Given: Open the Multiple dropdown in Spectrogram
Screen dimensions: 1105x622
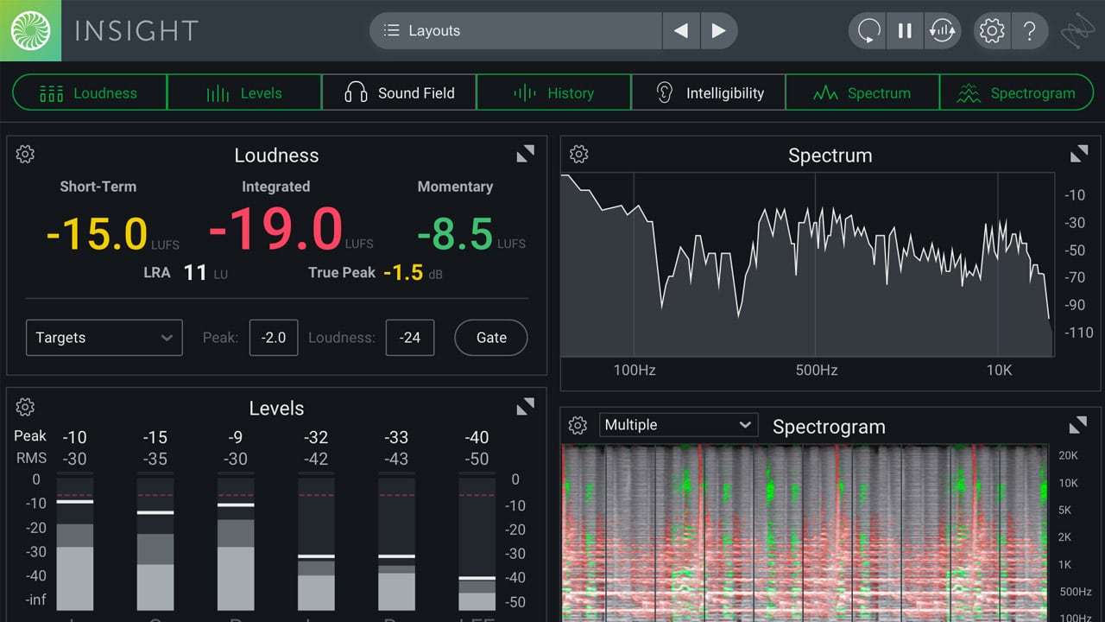Looking at the screenshot, I should pos(679,425).
